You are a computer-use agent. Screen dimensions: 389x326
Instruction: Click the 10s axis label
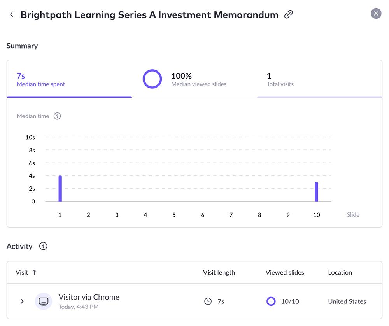point(30,137)
